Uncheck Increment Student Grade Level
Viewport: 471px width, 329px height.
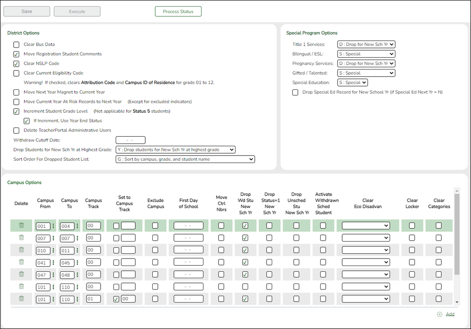click(x=16, y=111)
